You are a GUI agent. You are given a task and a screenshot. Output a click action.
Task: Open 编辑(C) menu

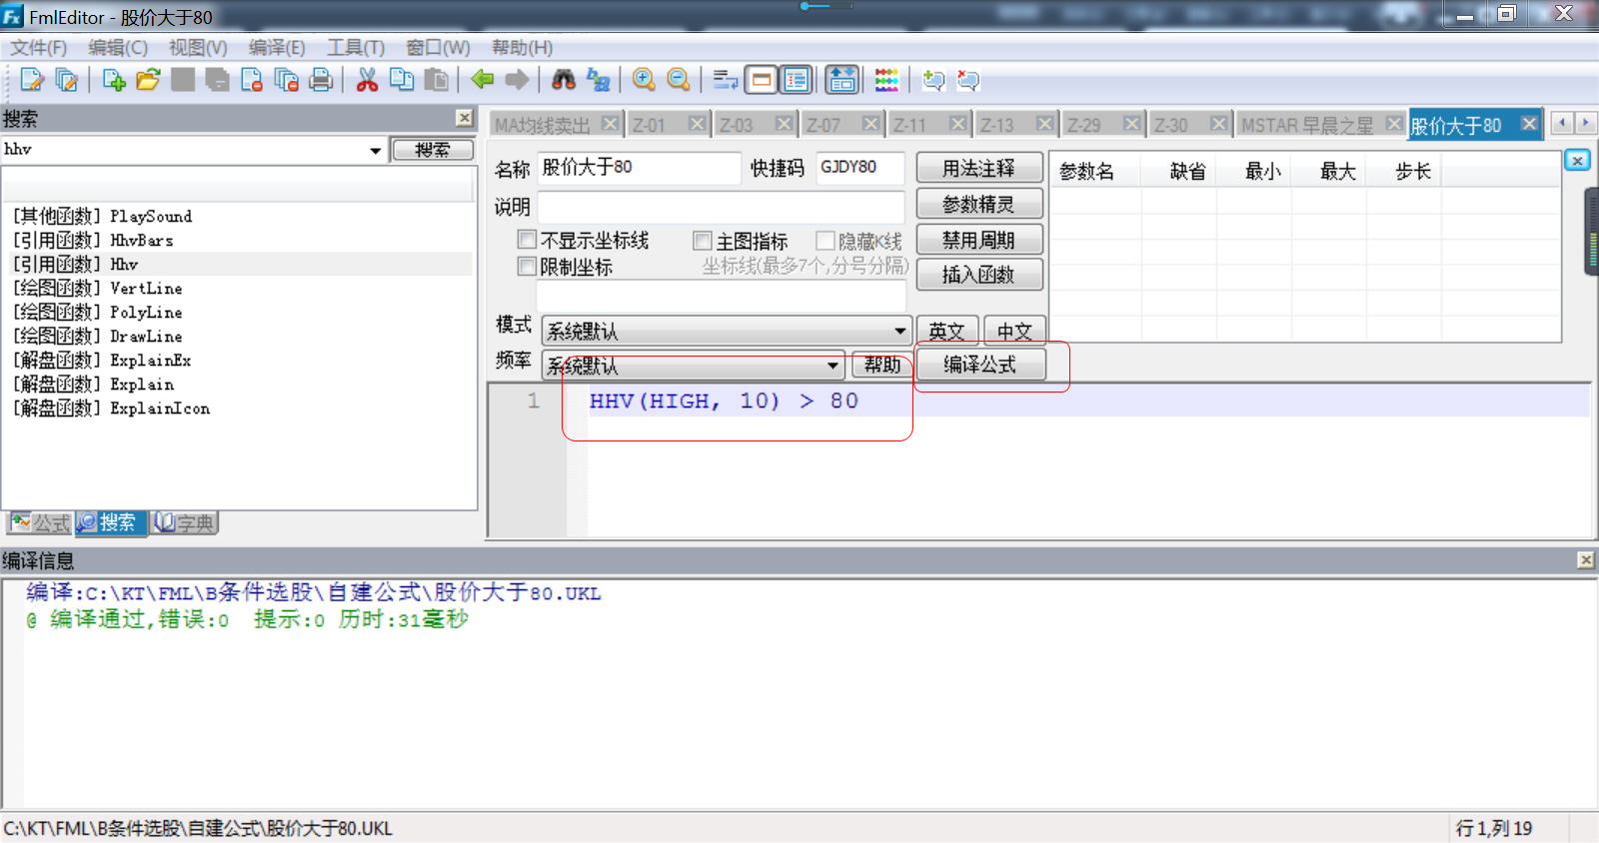click(x=118, y=48)
